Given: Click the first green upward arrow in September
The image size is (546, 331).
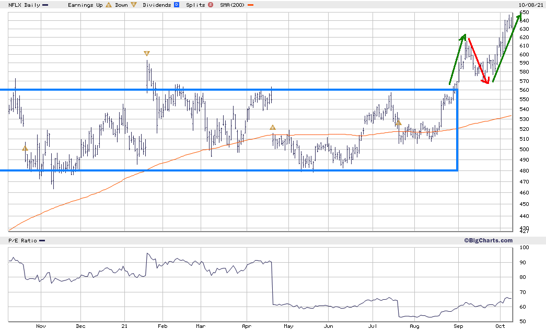Looking at the screenshot, I should click(457, 59).
